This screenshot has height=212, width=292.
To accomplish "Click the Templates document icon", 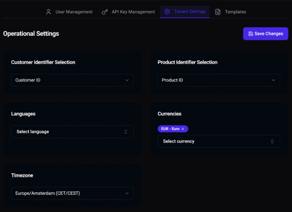I will [x=218, y=12].
